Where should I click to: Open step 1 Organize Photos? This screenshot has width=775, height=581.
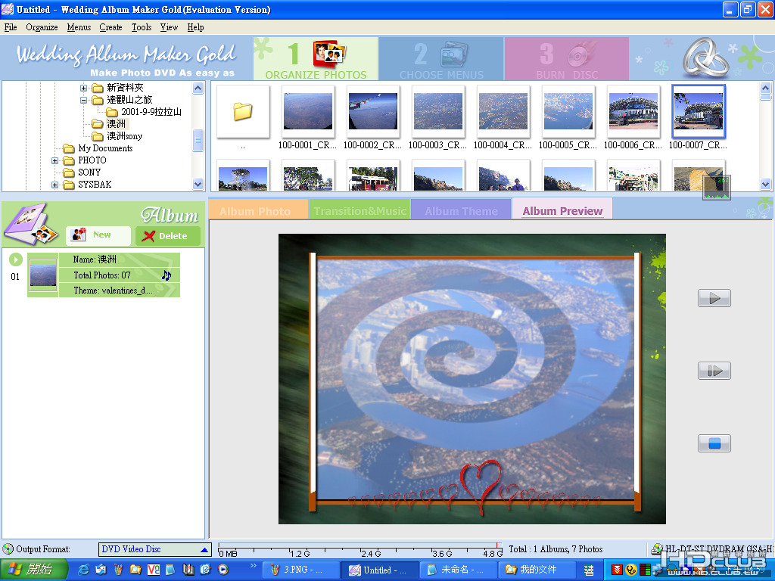click(316, 59)
